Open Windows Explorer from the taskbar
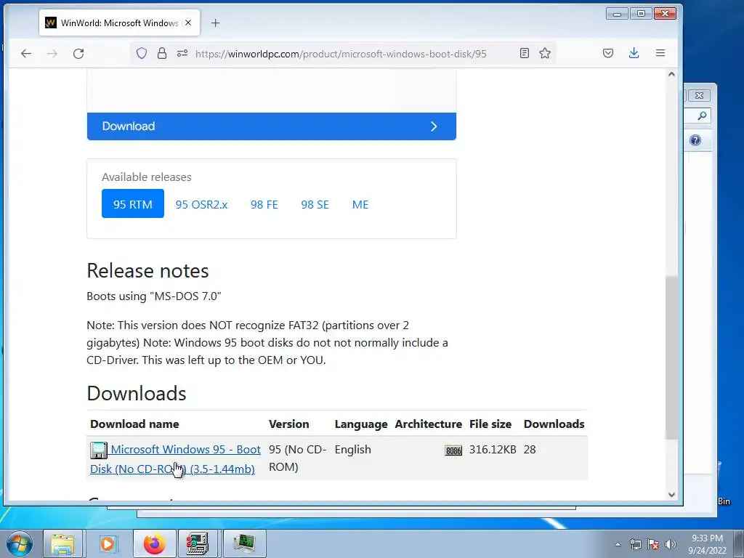This screenshot has width=744, height=558. coord(63,543)
